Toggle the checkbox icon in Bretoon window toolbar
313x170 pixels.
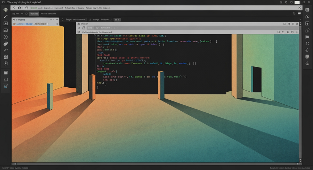point(79,28)
